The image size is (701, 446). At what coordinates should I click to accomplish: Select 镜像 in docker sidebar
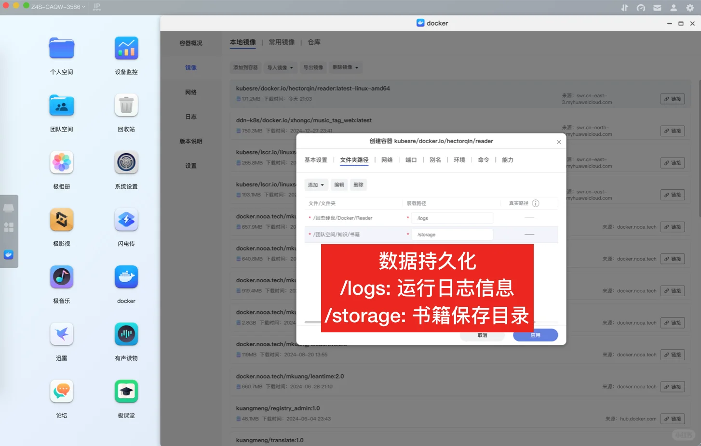pyautogui.click(x=191, y=68)
